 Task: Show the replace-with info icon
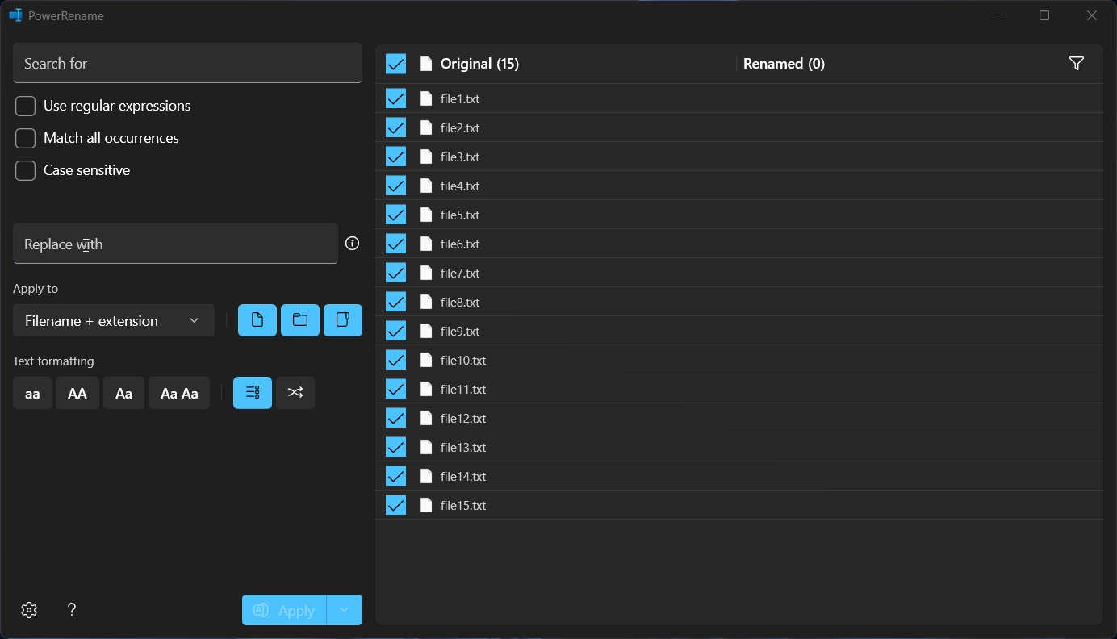point(352,244)
